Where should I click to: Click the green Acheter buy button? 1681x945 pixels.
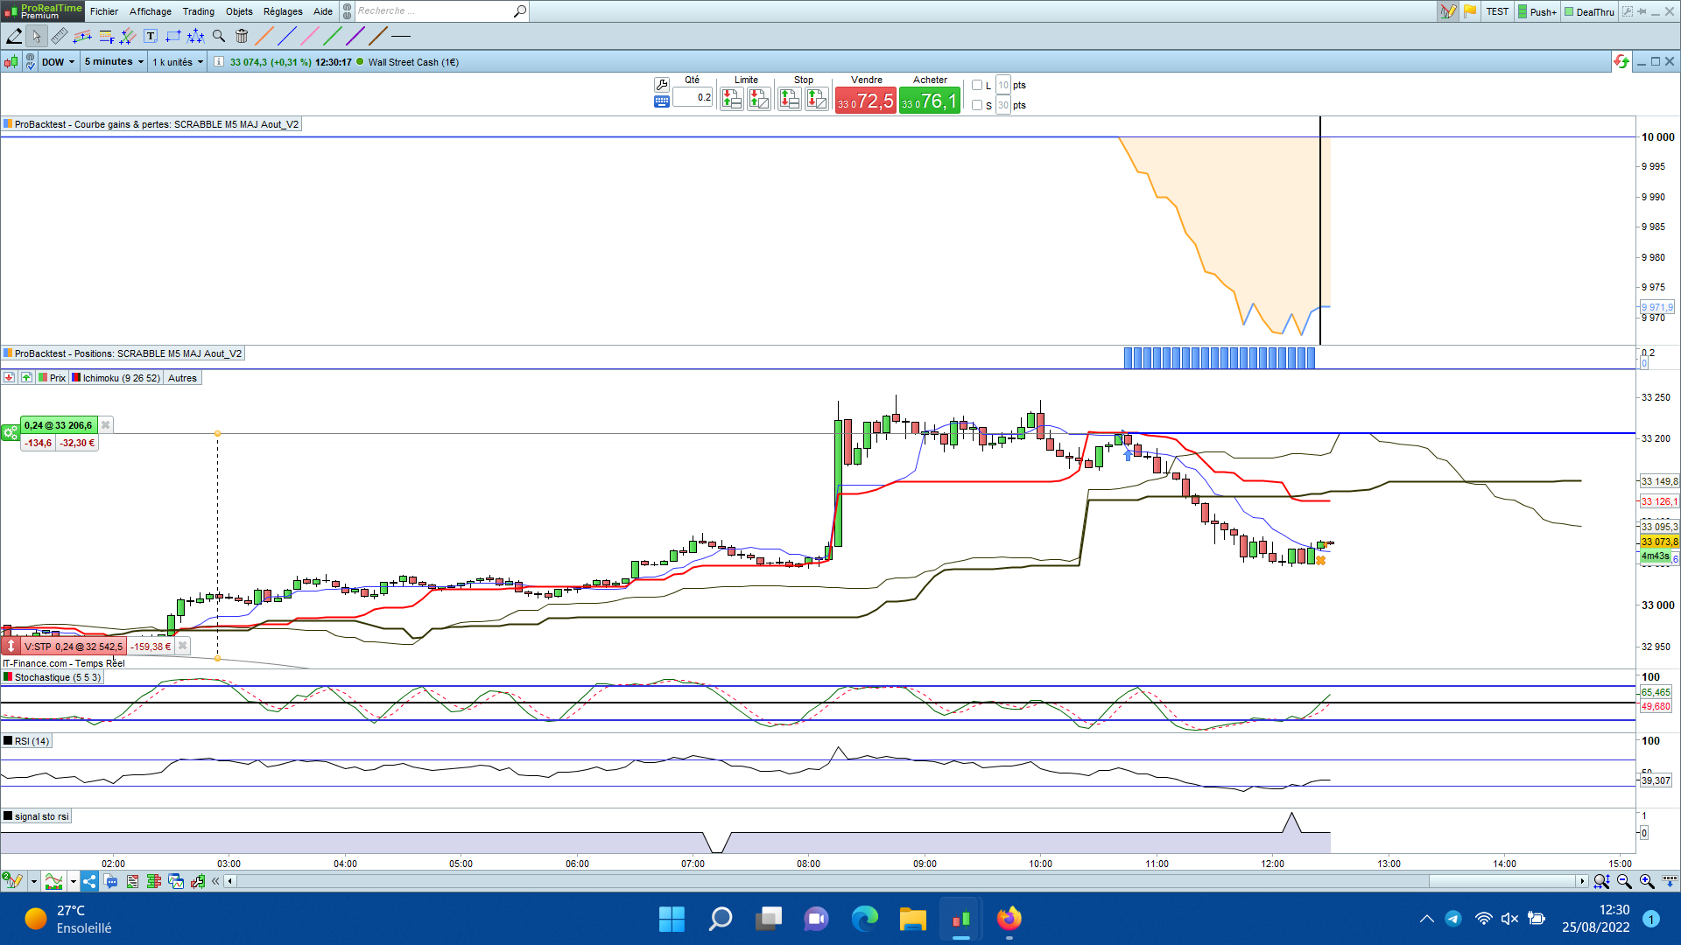(929, 101)
